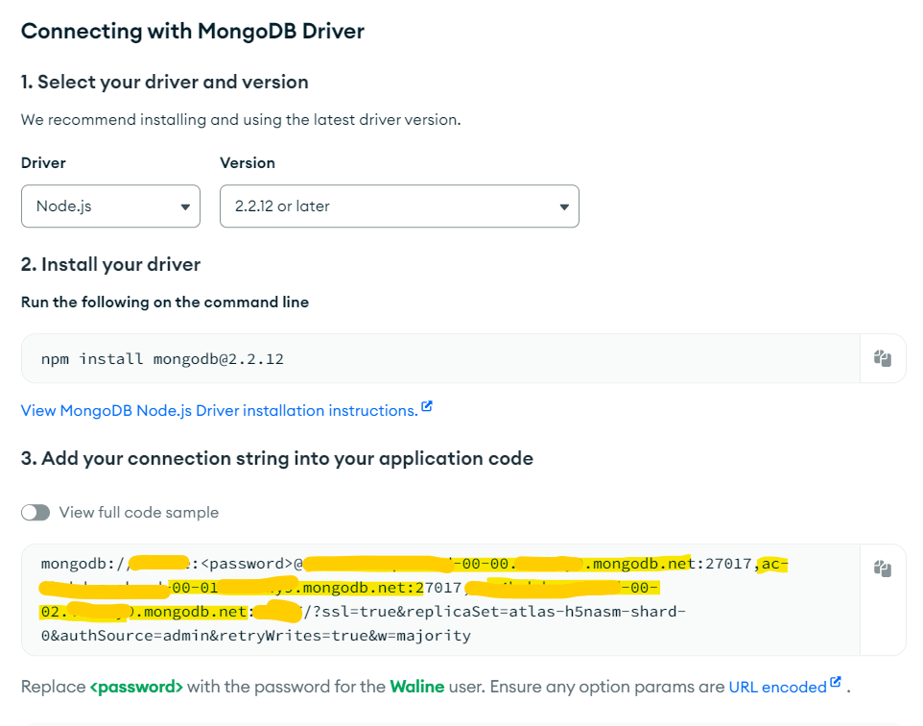
Task: Click the arrow in the Version selector
Action: coord(563,206)
